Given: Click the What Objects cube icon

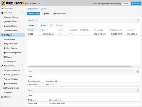Looking at the screenshot, I should click(4, 26).
